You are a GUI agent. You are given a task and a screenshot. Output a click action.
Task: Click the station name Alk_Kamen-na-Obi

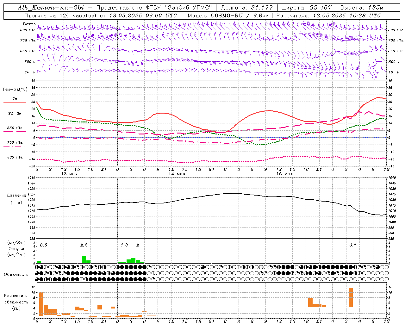pos(51,8)
